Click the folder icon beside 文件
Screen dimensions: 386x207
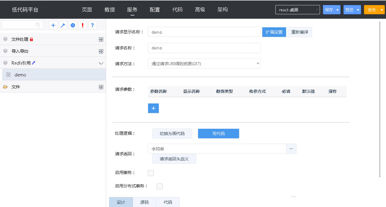click(5, 87)
